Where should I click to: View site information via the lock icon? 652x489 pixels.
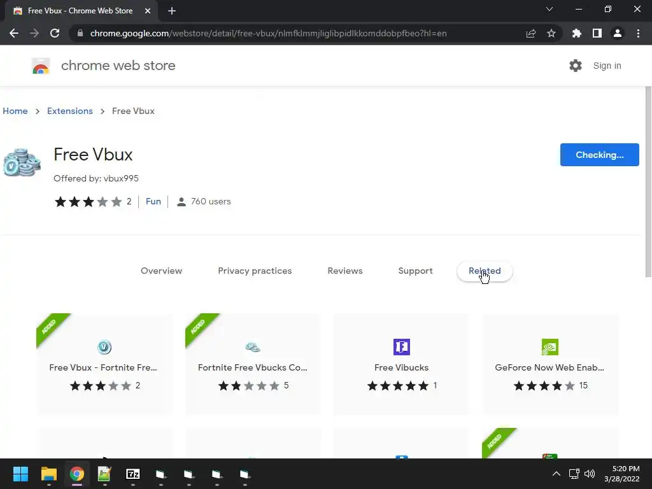pyautogui.click(x=80, y=33)
